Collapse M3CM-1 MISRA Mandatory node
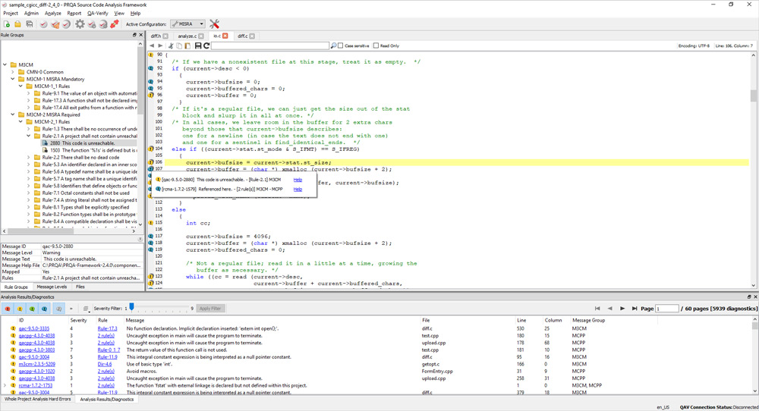Screen dimensions: 759x411 (13, 79)
